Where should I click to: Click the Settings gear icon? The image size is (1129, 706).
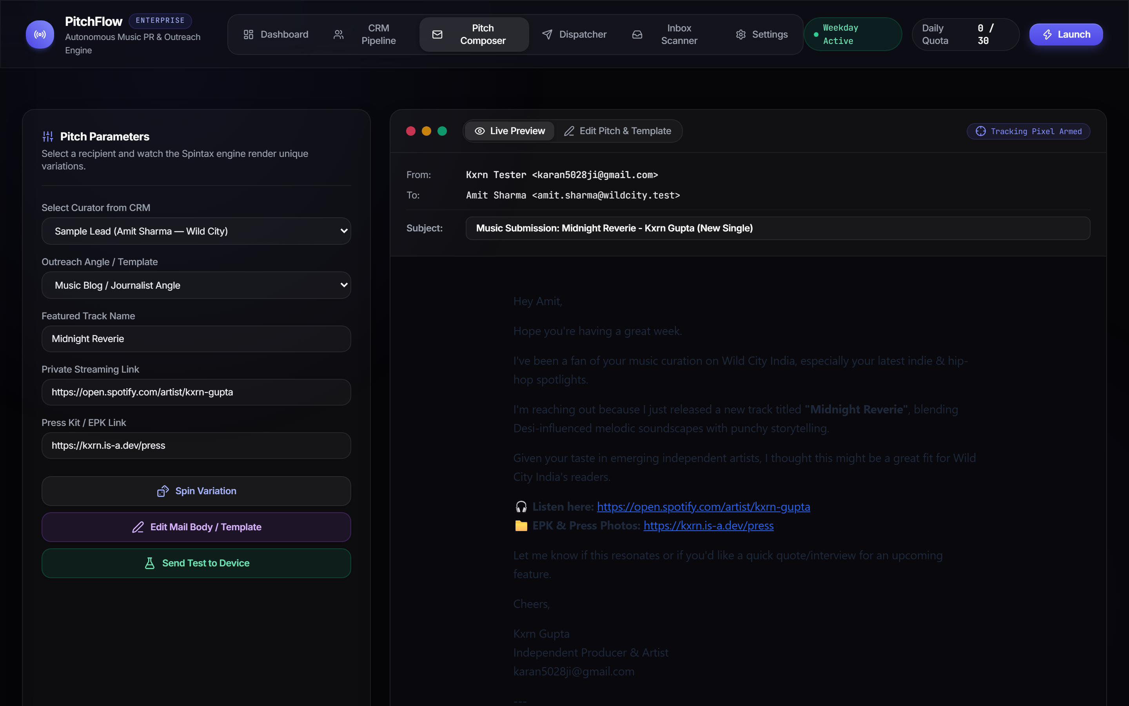tap(741, 35)
